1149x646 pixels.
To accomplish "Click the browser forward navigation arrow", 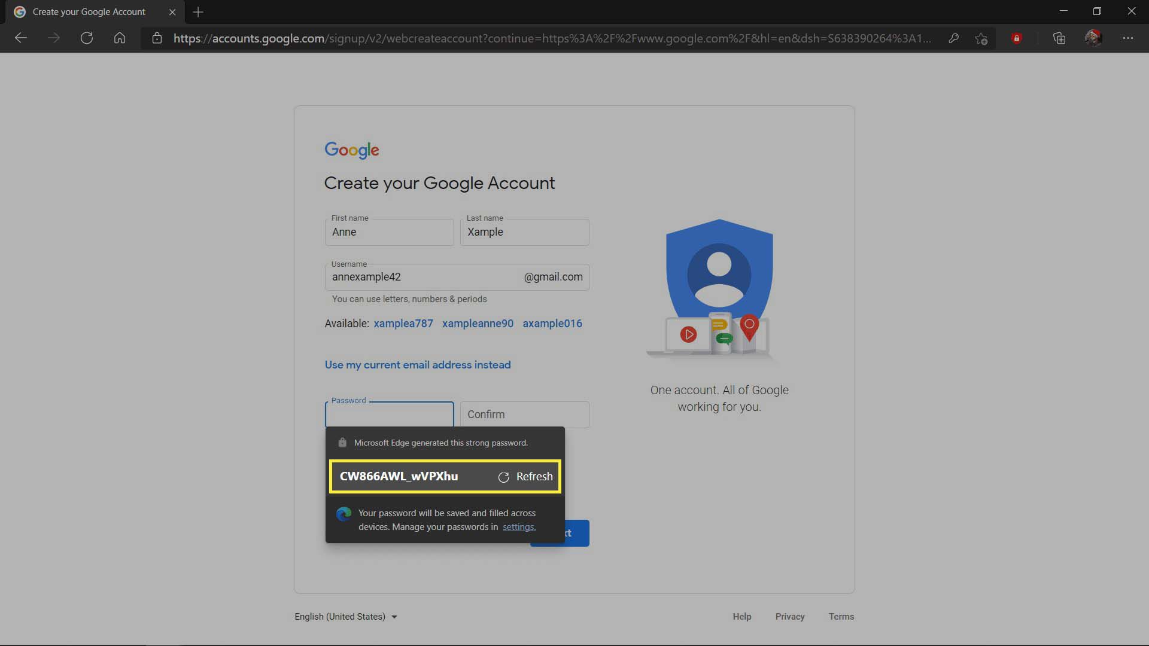I will click(51, 37).
